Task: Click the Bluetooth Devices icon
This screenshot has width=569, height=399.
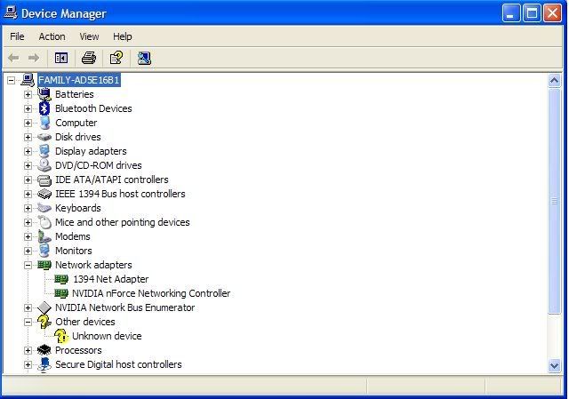Action: (44, 108)
